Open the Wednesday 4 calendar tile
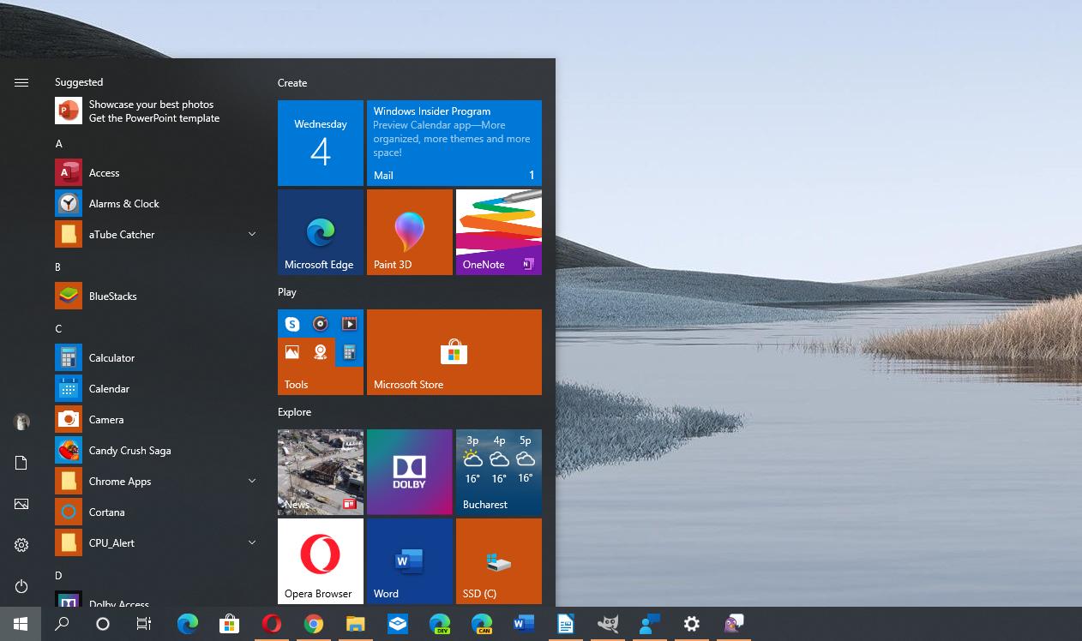 coord(321,143)
